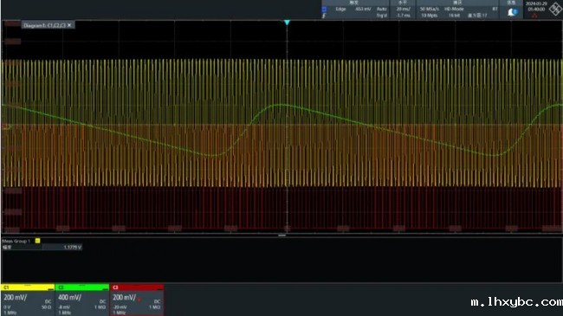Toggle channel C3 red header
The height and width of the screenshot is (316, 563).
(x=137, y=287)
